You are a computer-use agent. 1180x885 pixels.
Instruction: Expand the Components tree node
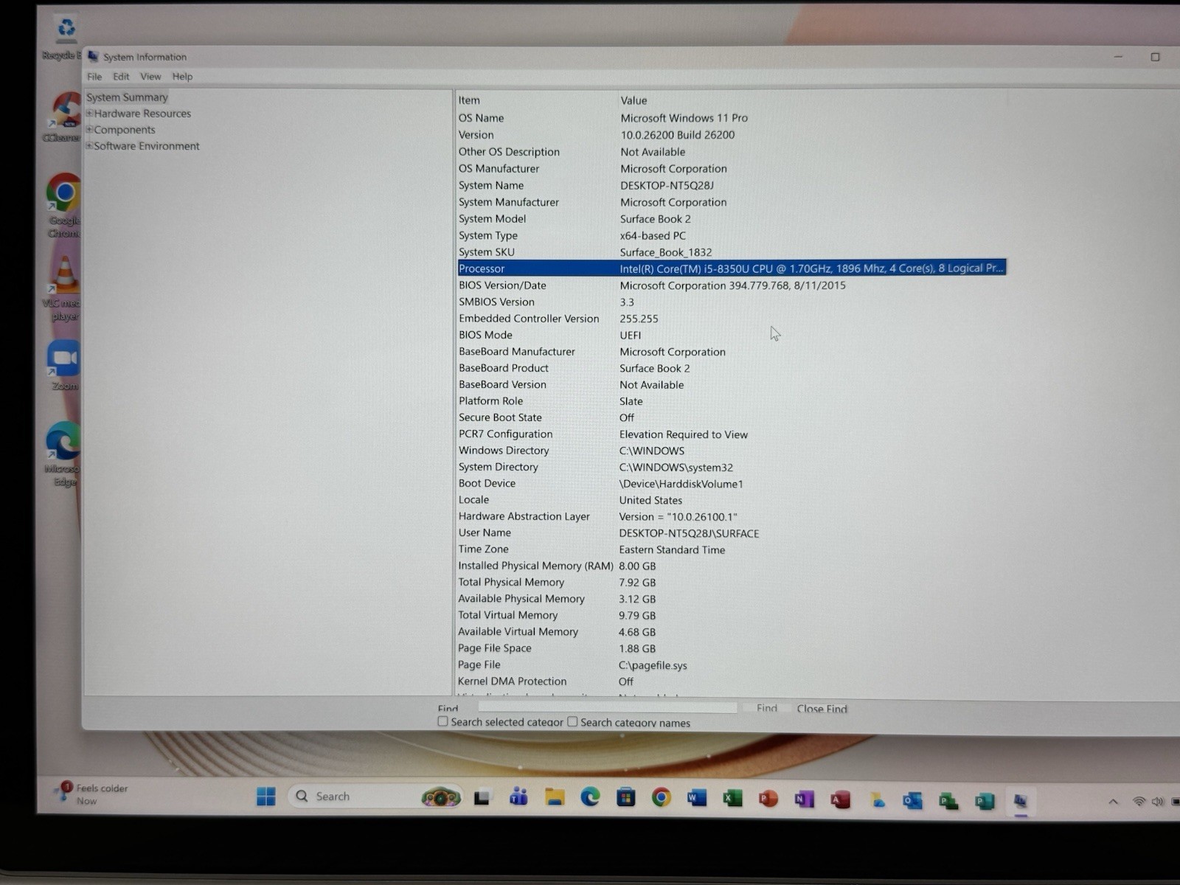[x=89, y=130]
